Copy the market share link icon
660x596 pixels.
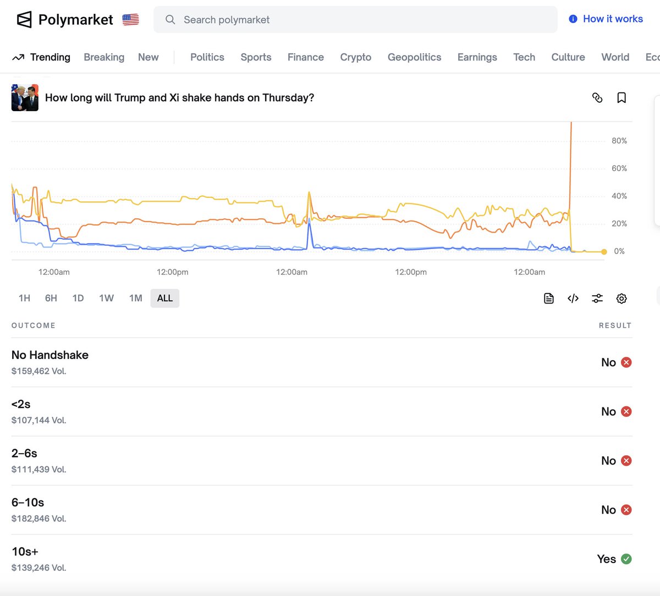[x=597, y=97]
